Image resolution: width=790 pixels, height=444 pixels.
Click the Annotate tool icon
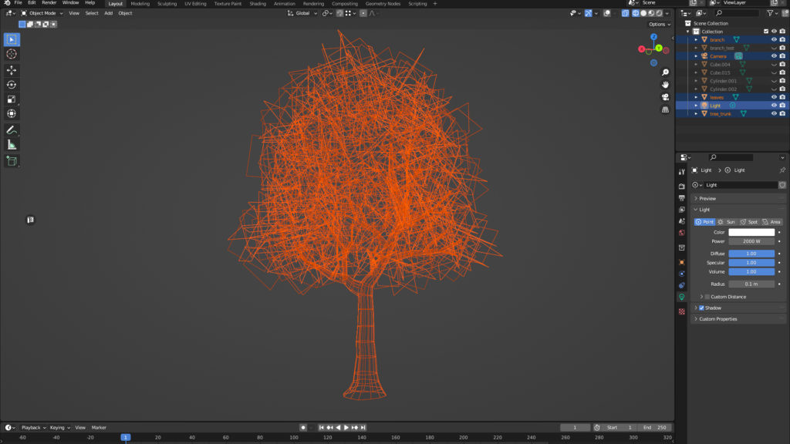12,129
